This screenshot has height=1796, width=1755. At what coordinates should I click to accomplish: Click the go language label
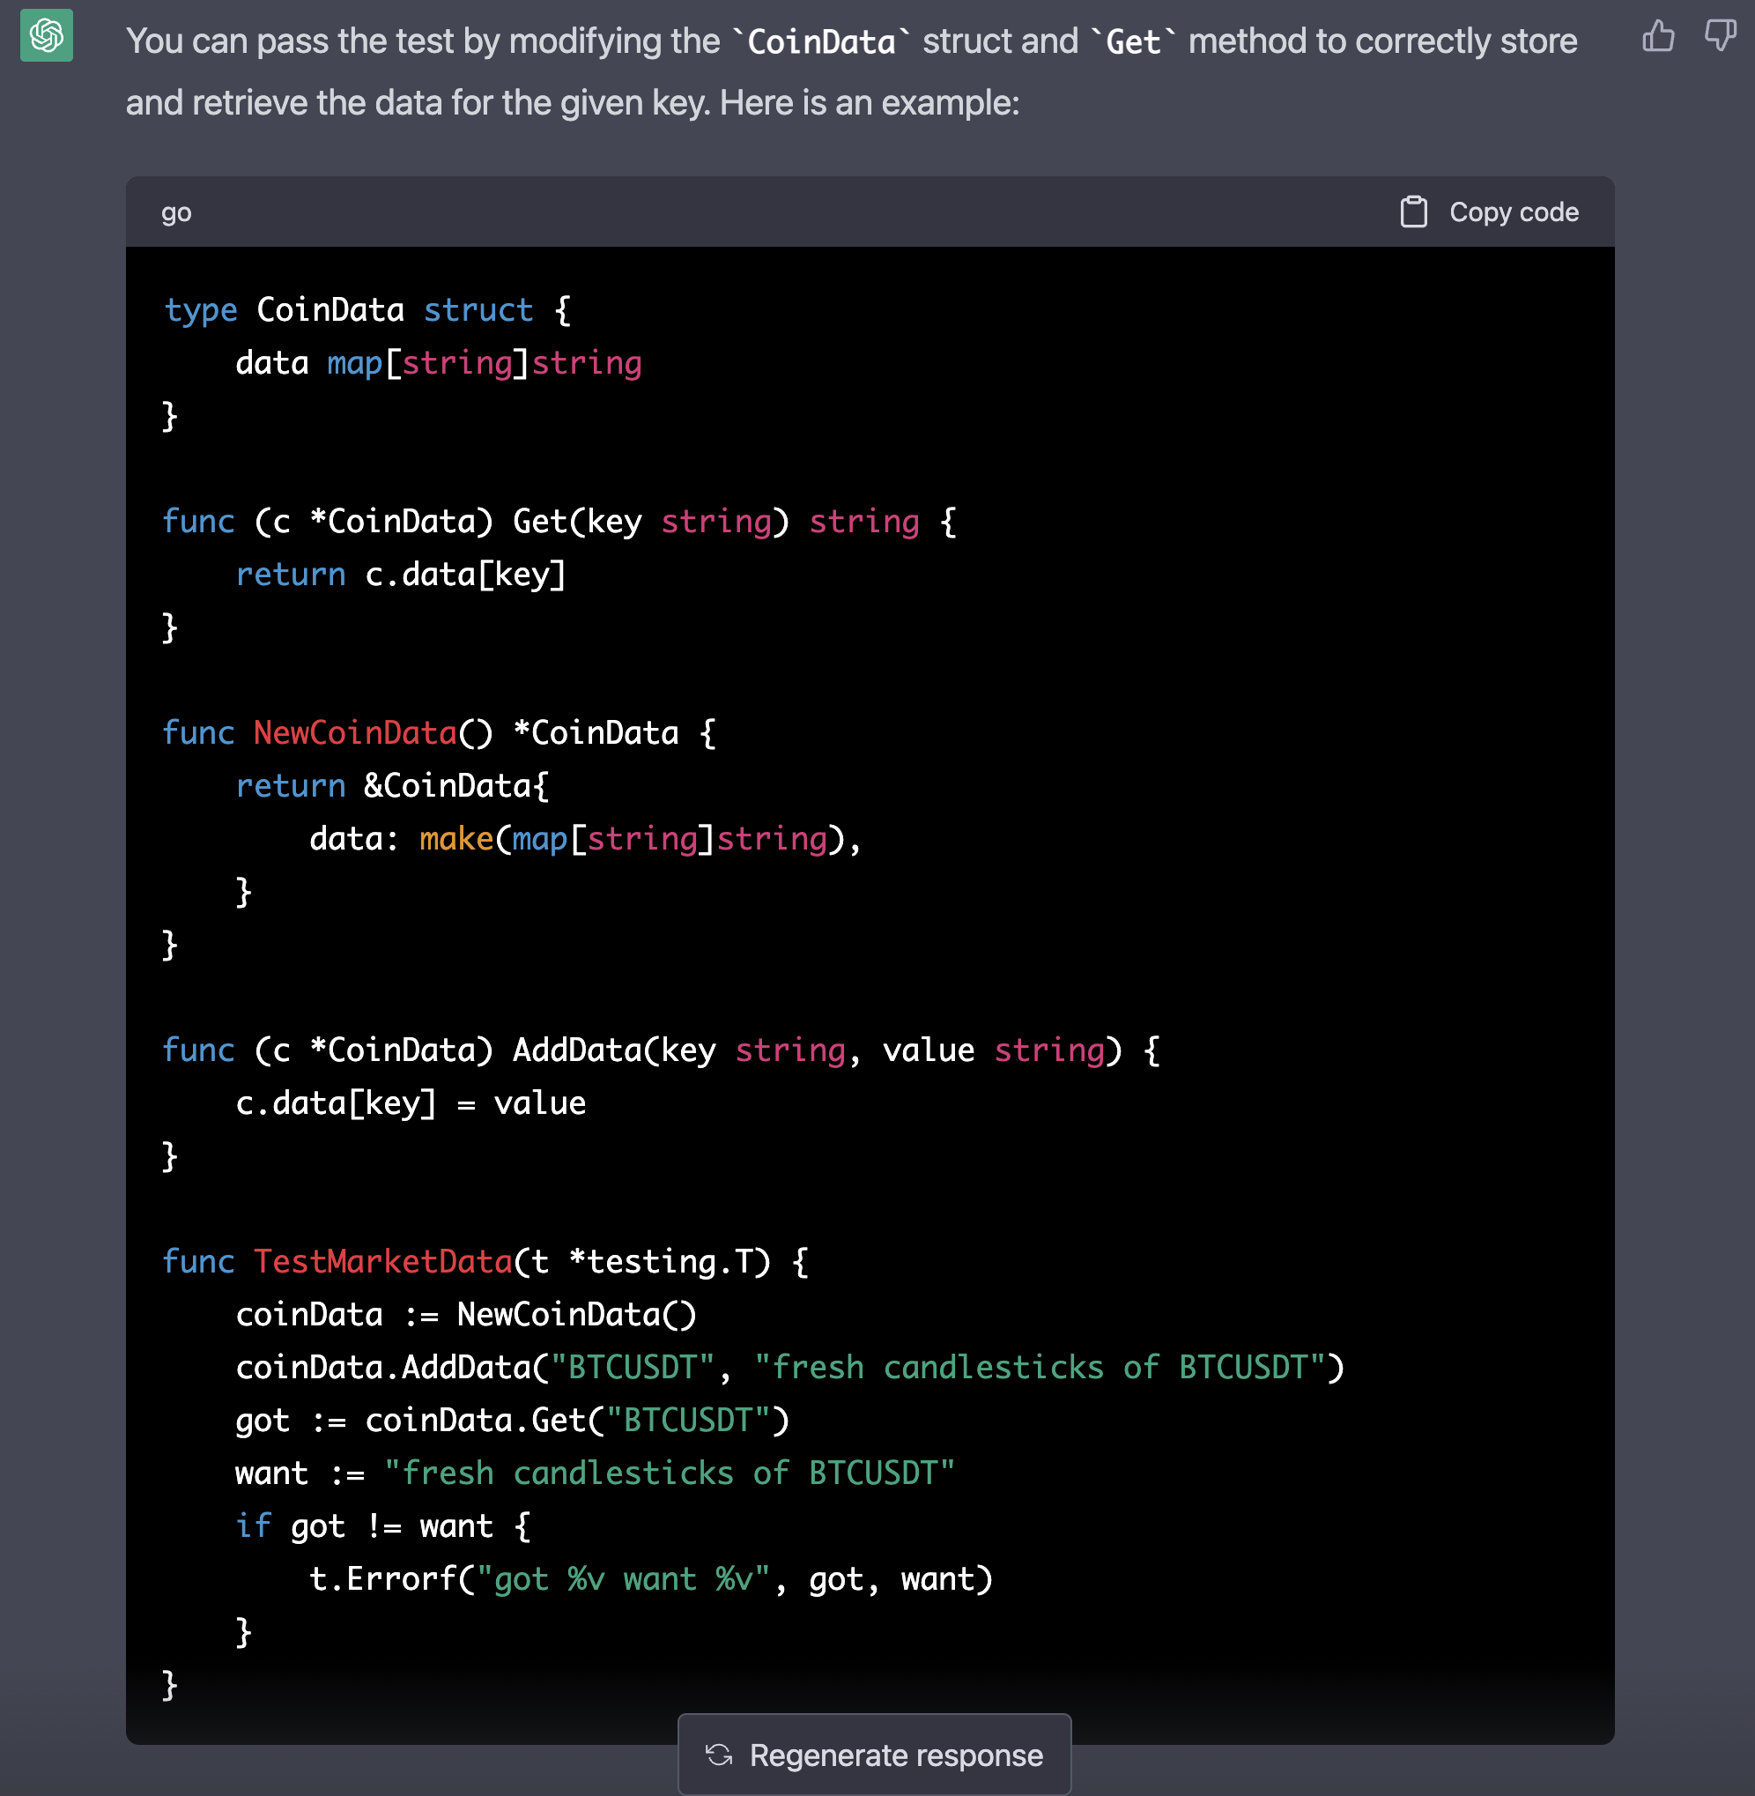(176, 213)
